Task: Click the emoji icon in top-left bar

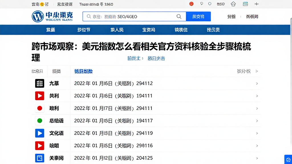Action: point(42,4)
